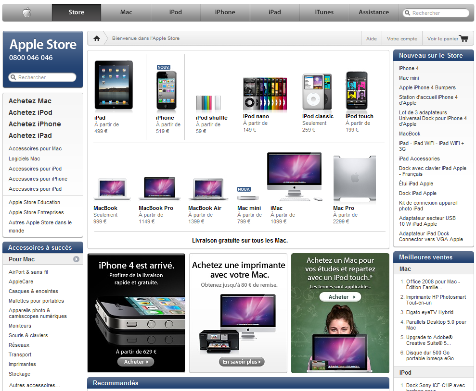Screen dimensions: 476x391
Task: Open the MacBook Air product image
Action: 208,189
